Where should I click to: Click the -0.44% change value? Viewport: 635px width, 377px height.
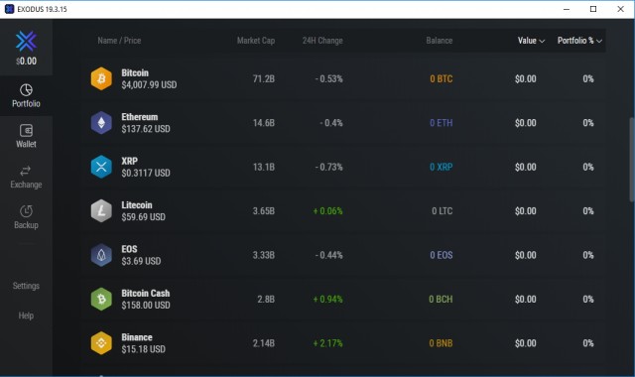(328, 255)
